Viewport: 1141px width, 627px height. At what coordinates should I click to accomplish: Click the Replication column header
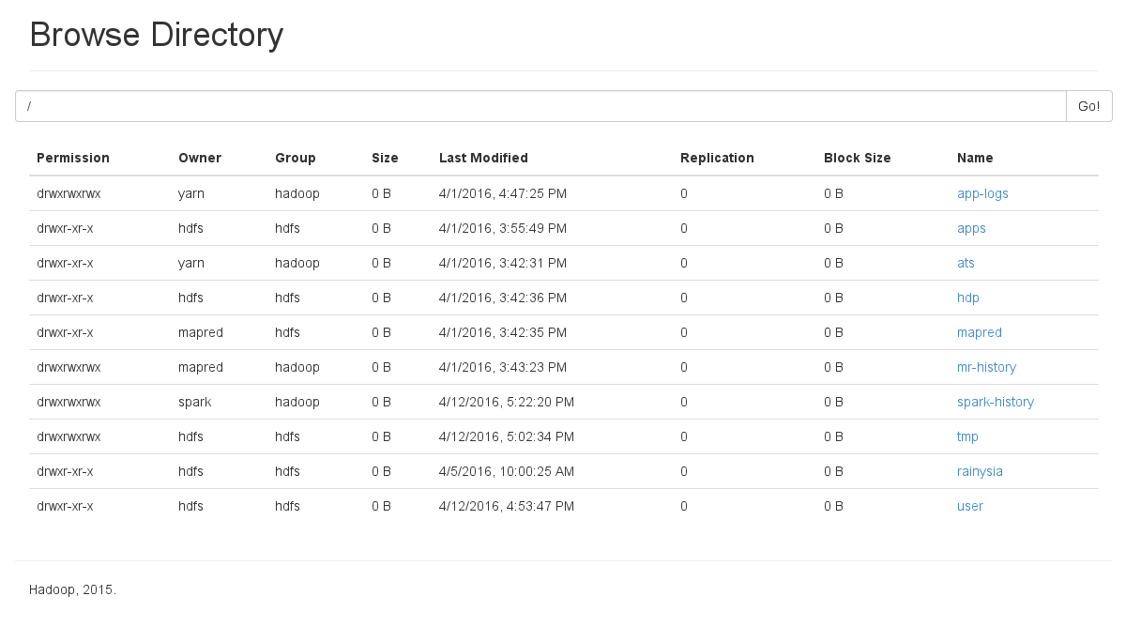click(x=717, y=158)
